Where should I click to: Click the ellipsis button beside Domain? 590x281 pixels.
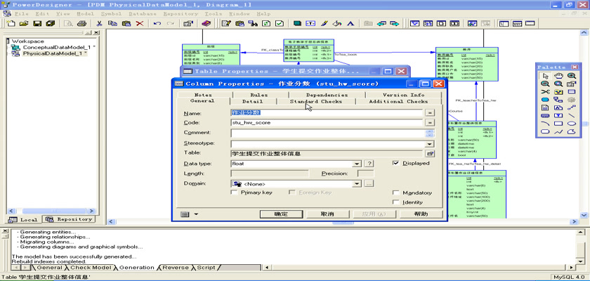[x=369, y=183]
